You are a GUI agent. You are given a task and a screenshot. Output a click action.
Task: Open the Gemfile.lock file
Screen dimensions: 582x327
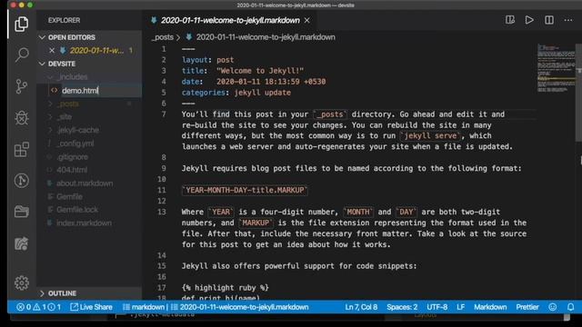click(x=77, y=210)
